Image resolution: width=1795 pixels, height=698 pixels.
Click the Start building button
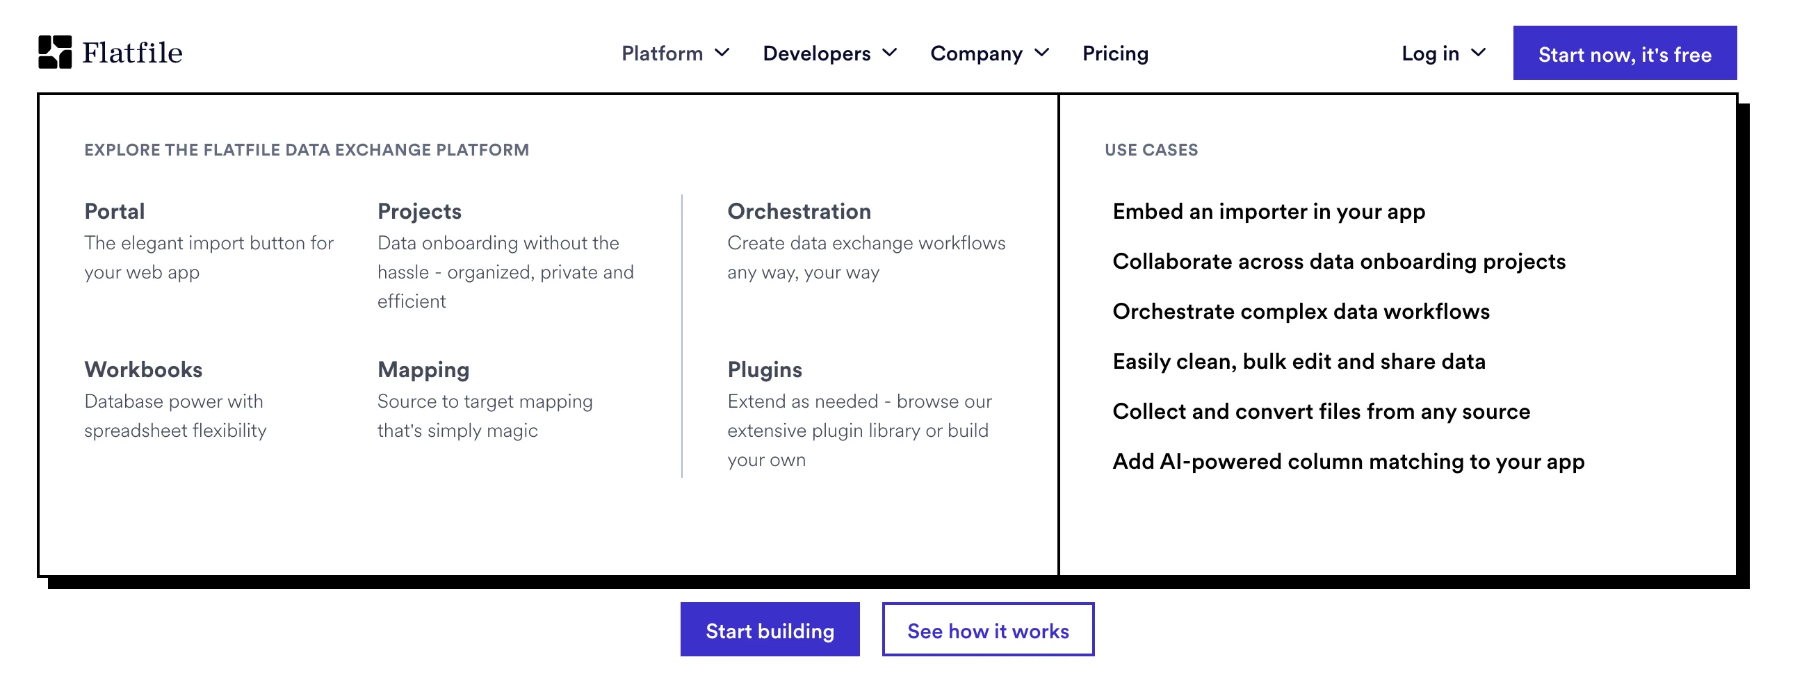point(770,630)
